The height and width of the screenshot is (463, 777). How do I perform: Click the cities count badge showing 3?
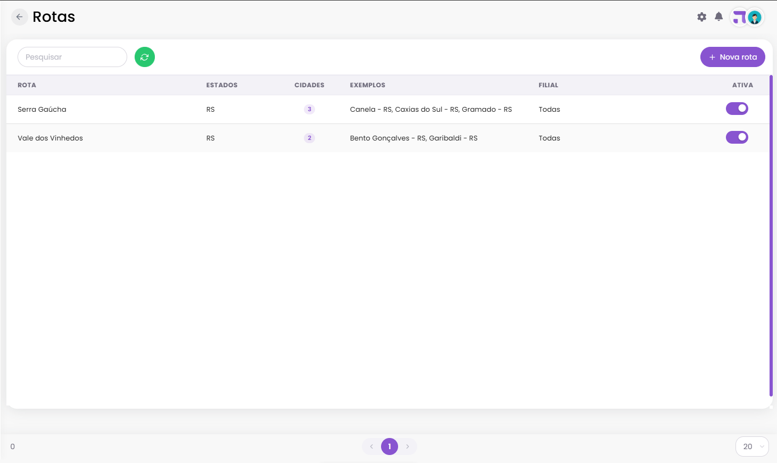[x=309, y=109]
